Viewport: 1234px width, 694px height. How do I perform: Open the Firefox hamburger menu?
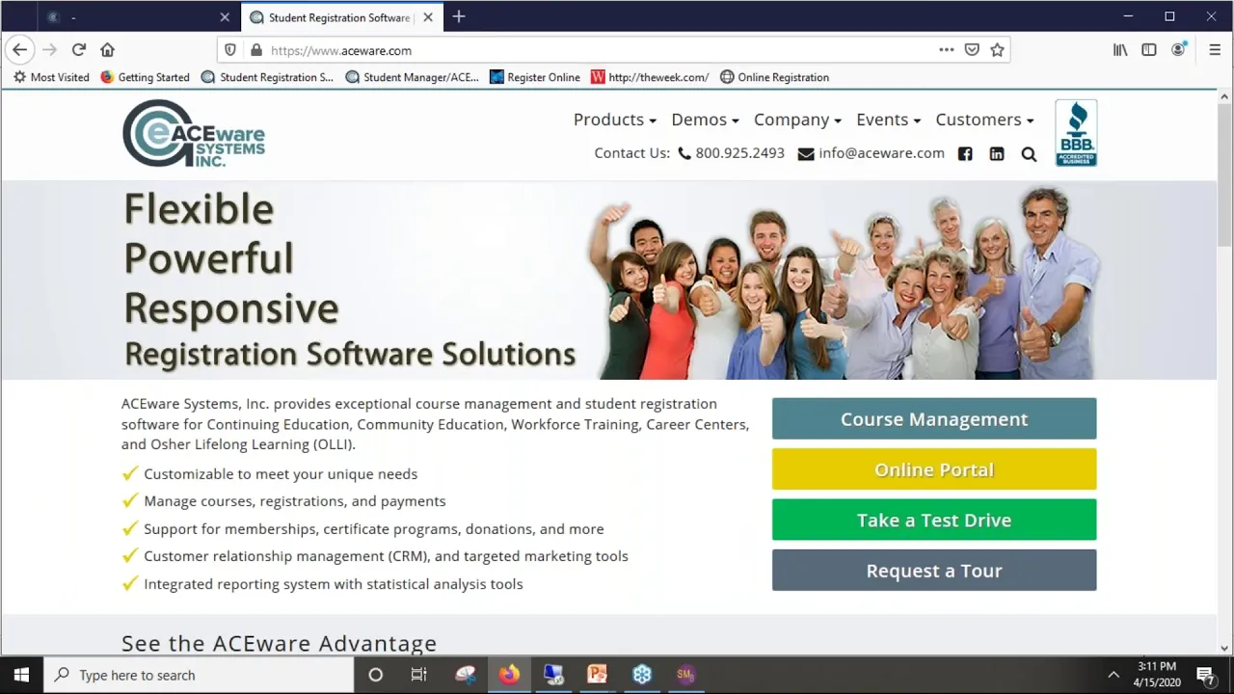pos(1215,50)
